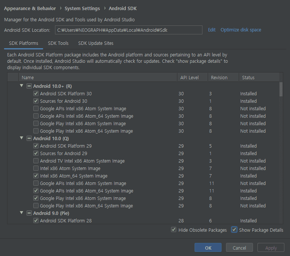This screenshot has height=256, width=290.
Task: Collapse the Android 10.0+ (R) tree node
Action: [22, 86]
